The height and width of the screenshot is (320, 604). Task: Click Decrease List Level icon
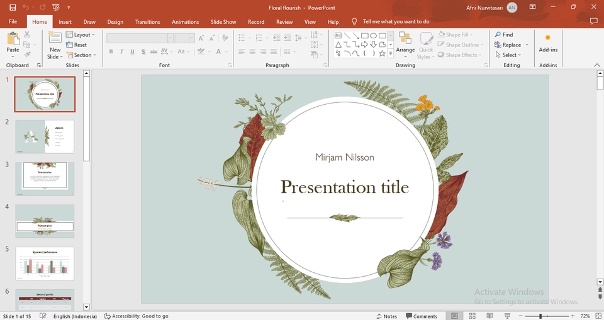[x=277, y=38]
